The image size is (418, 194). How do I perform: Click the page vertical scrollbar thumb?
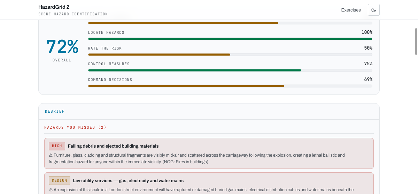[416, 42]
